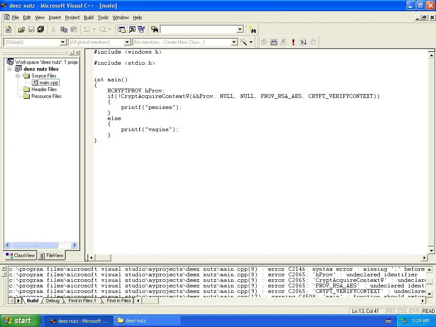This screenshot has width=436, height=327.
Task: Open the Insert menu
Action: pos(54,17)
